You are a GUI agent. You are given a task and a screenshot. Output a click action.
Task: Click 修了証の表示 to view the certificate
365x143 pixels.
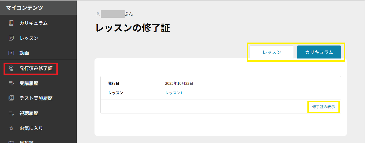[x=323, y=107]
